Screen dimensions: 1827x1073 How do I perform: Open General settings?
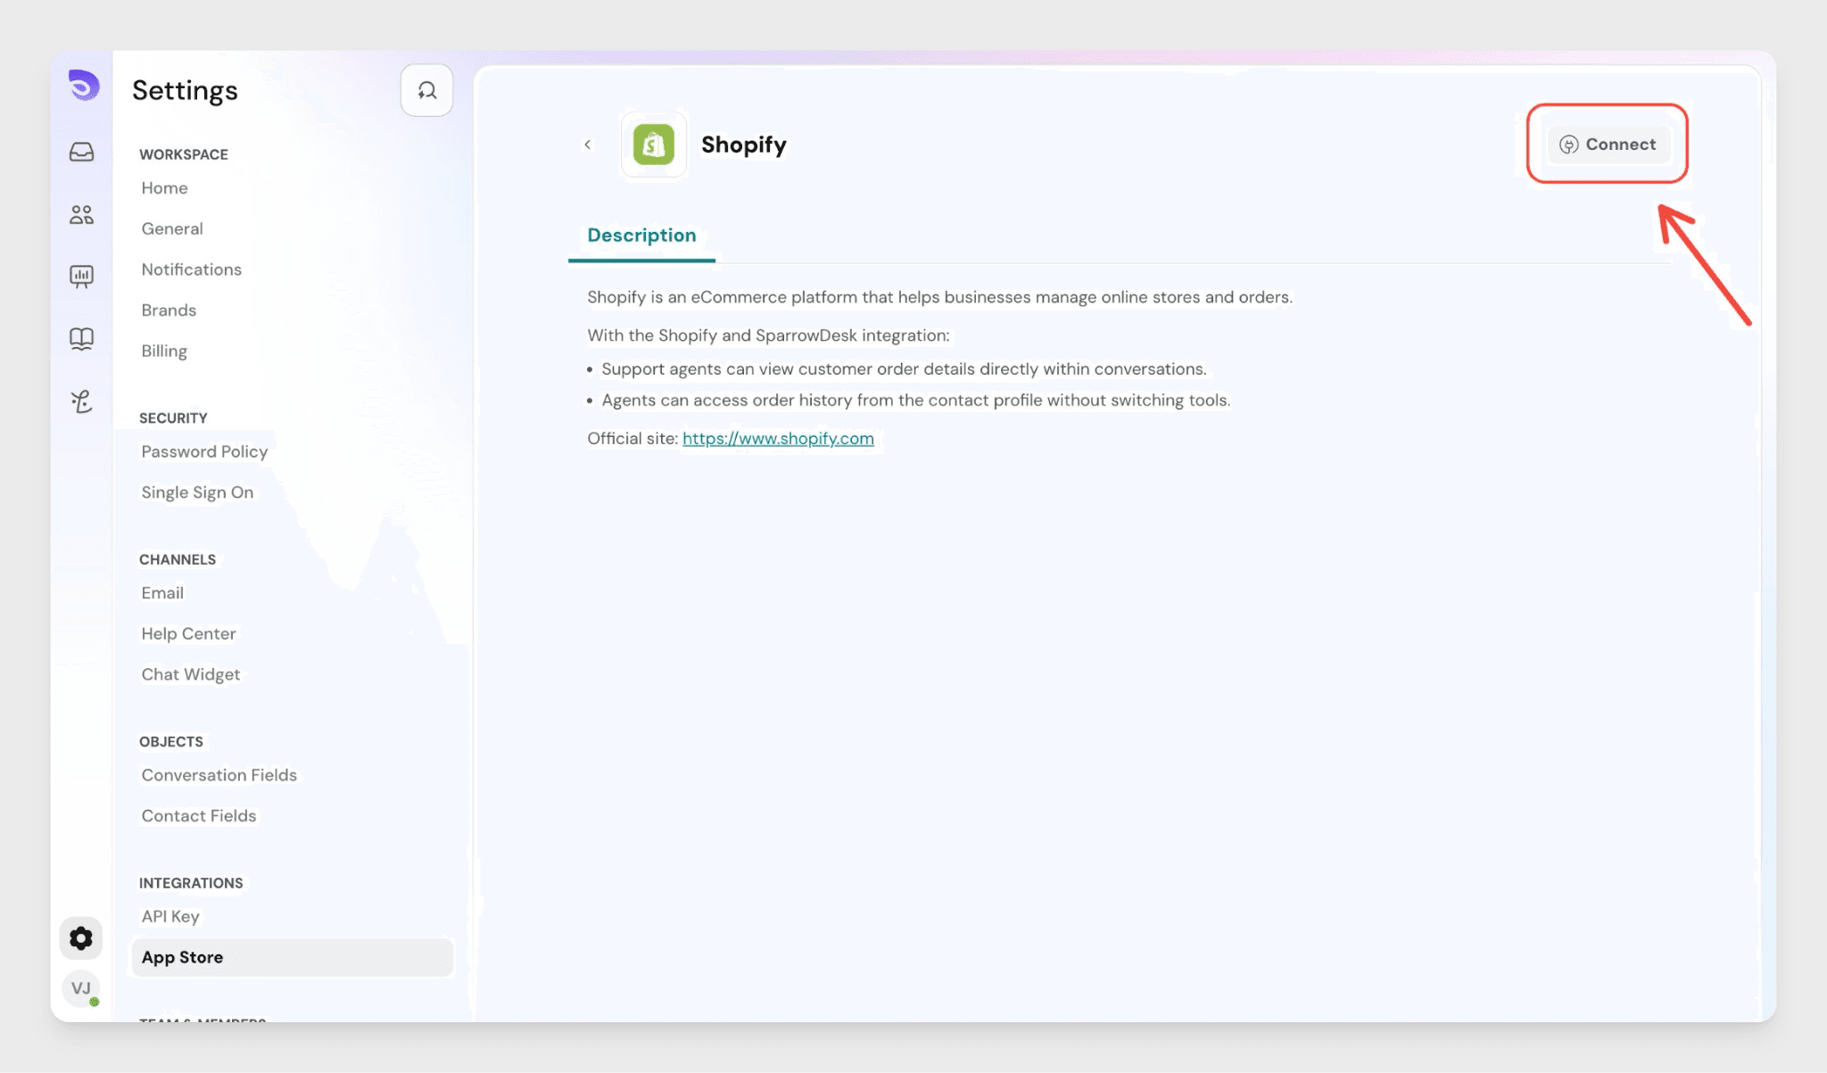(172, 229)
